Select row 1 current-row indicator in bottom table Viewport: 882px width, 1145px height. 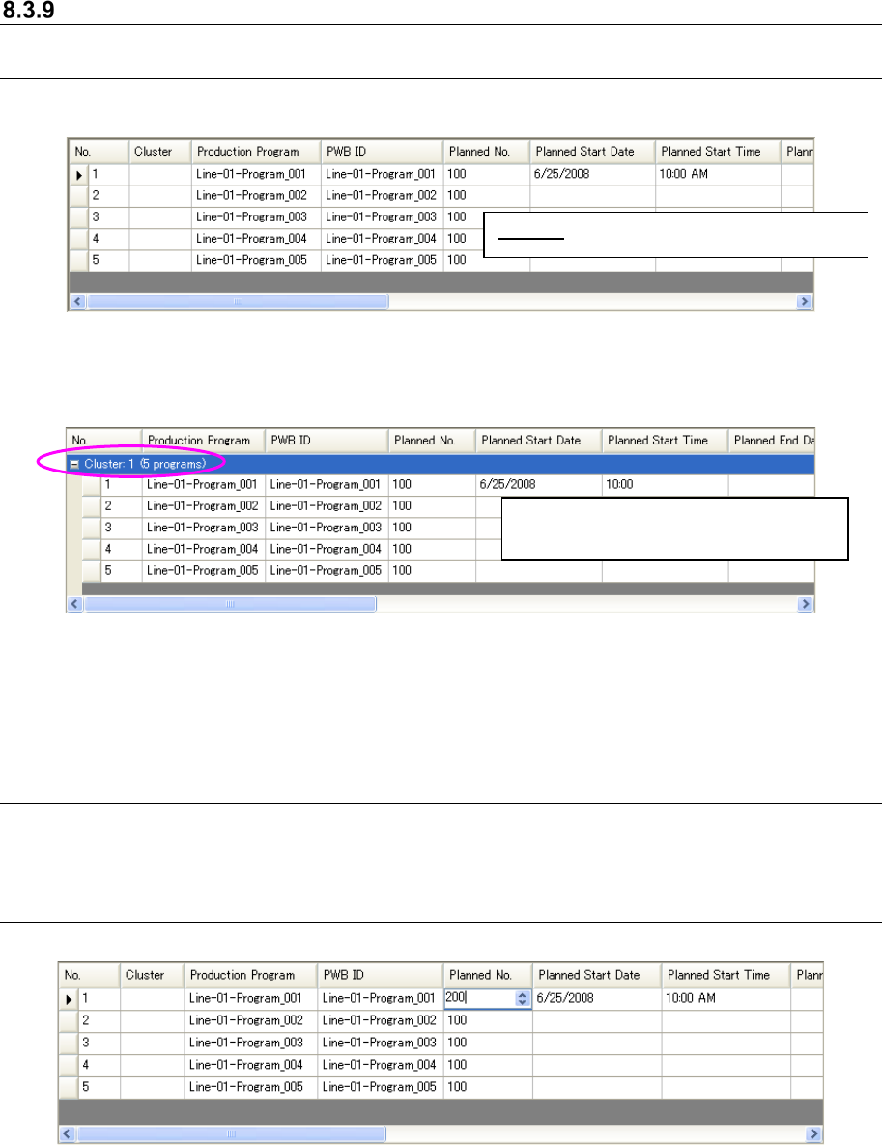pos(69,999)
